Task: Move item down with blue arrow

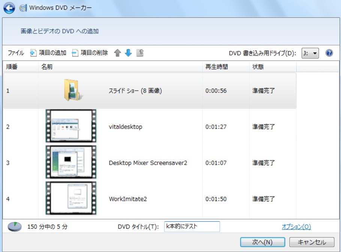Action: point(128,53)
